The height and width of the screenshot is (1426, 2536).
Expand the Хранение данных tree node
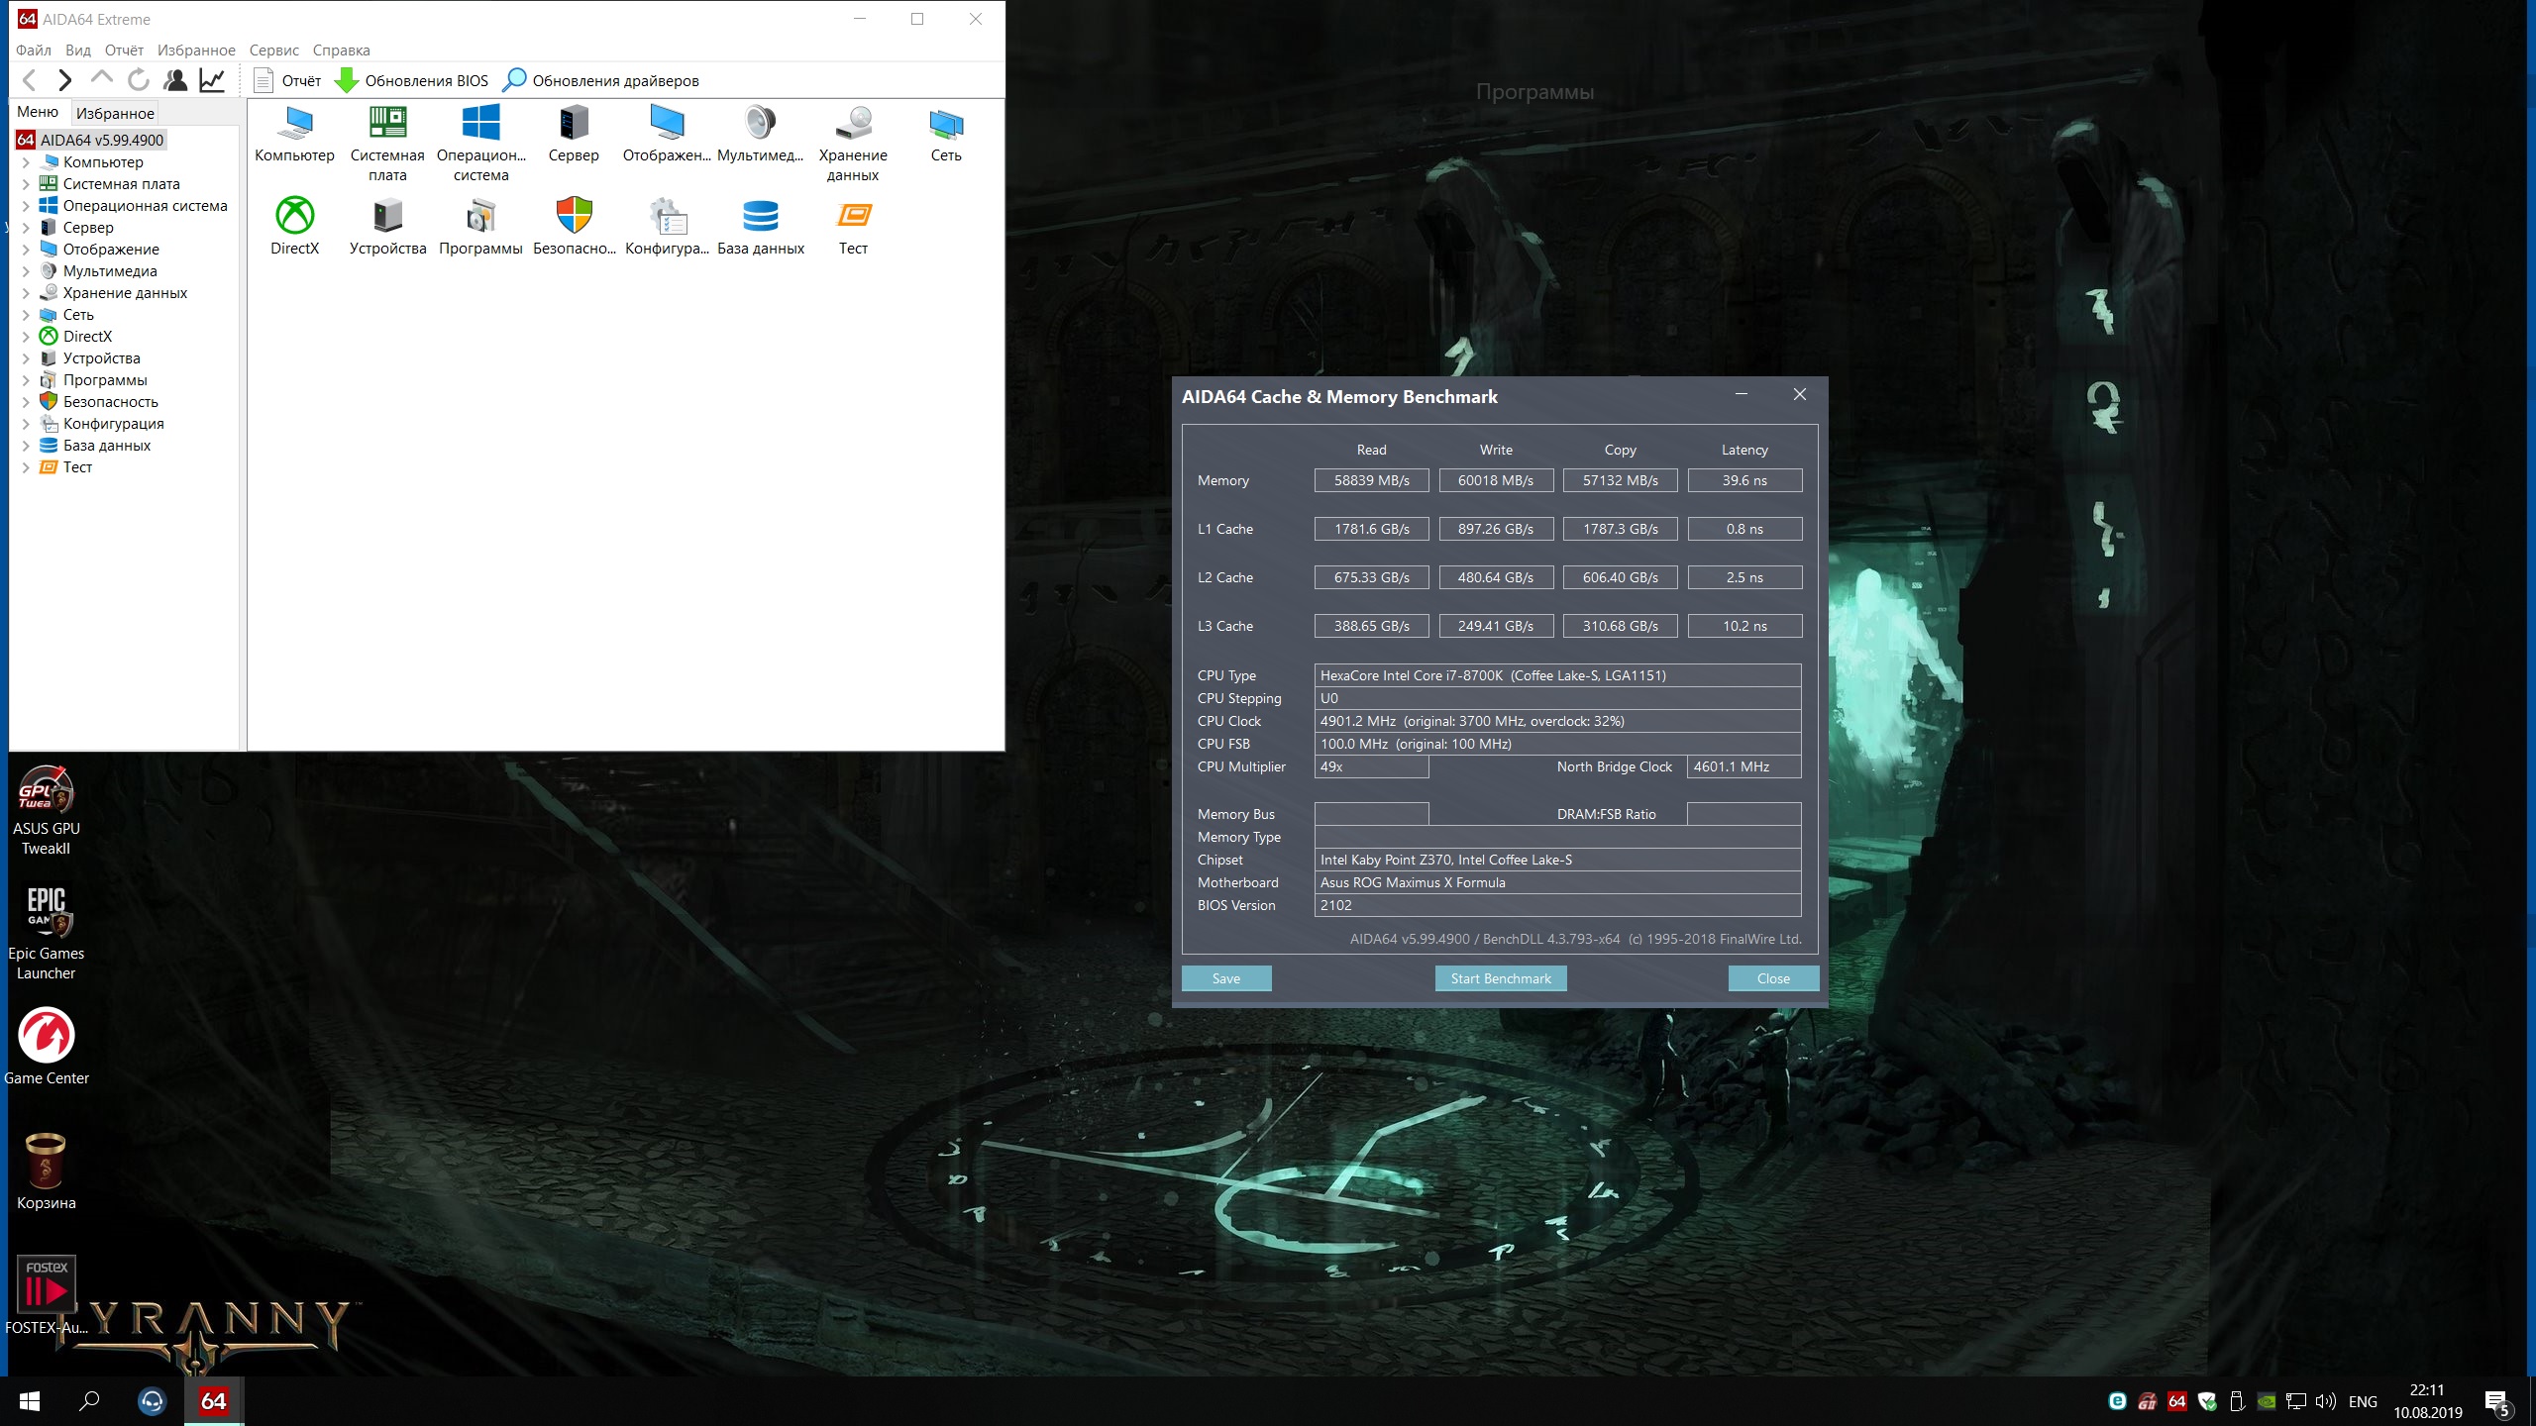pyautogui.click(x=26, y=293)
